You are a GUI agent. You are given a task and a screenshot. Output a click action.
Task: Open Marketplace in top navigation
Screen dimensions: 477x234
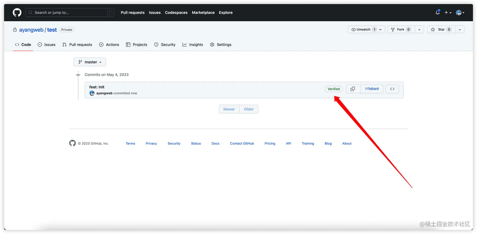point(203,13)
